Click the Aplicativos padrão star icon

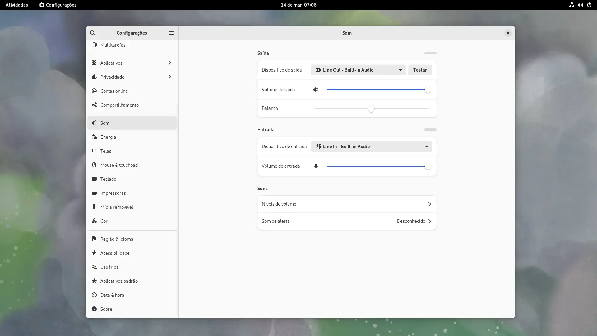pos(94,281)
